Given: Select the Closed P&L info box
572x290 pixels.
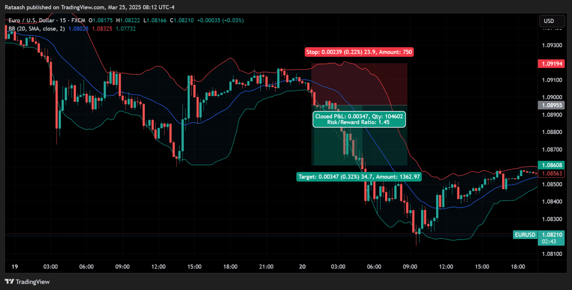Looking at the screenshot, I should pyautogui.click(x=359, y=119).
